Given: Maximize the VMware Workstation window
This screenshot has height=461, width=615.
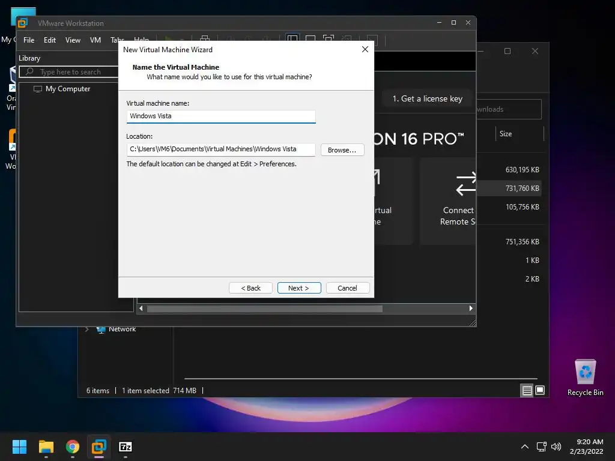Looking at the screenshot, I should 454,23.
